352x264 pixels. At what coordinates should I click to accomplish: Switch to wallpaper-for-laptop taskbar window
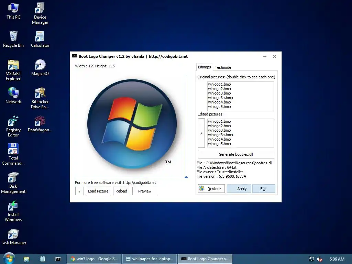tap(150, 259)
